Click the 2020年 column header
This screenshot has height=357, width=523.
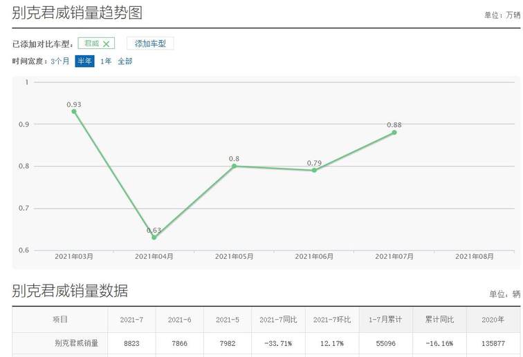(x=493, y=320)
